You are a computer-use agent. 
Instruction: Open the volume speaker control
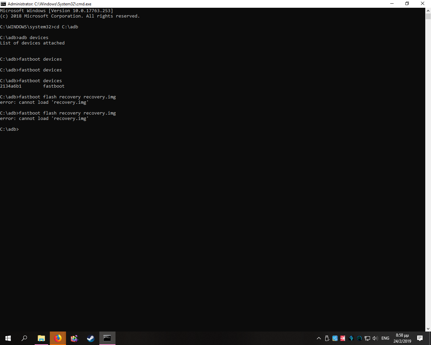pos(375,338)
